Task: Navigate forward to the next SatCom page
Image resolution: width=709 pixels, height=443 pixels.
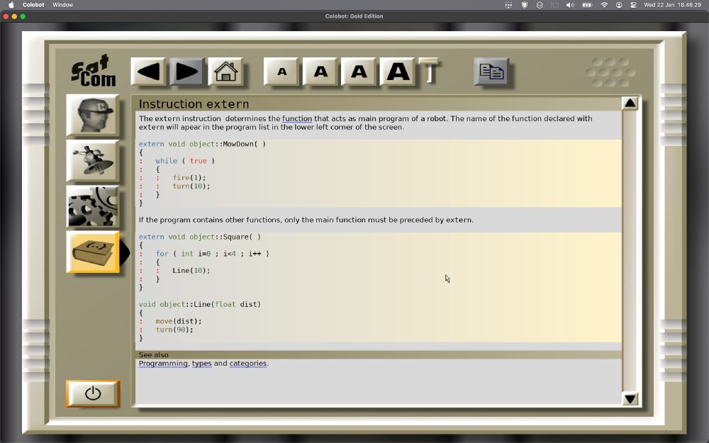Action: [186, 70]
